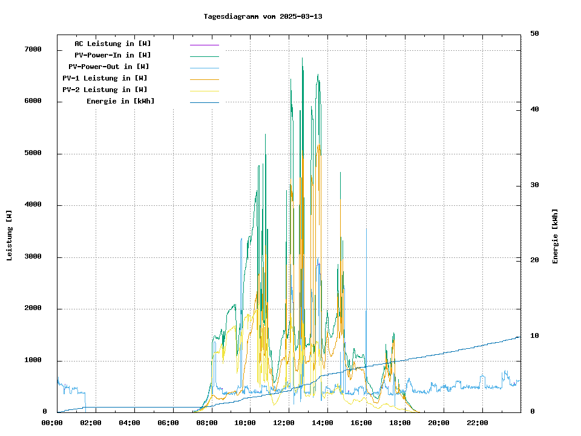Viewport: 581px width, 436px height.
Task: Select the 3000 tick label on left axis
Action: click(x=33, y=257)
